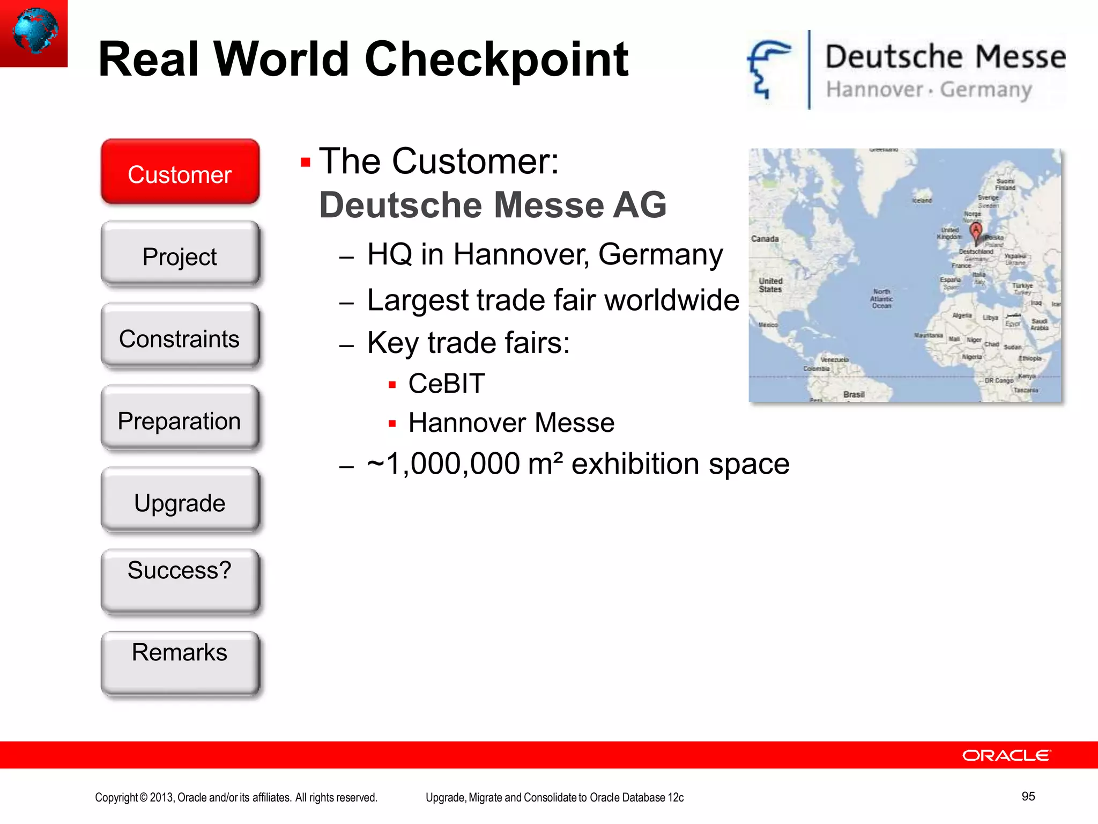The image size is (1098, 824).
Task: Click 'Largest trade fair worldwide' line
Action: (553, 300)
